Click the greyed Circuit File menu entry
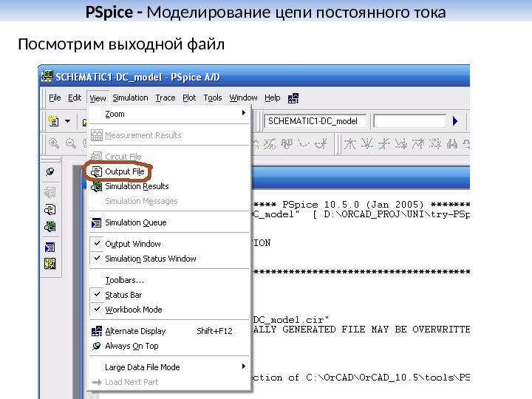532x399 pixels. [170, 157]
